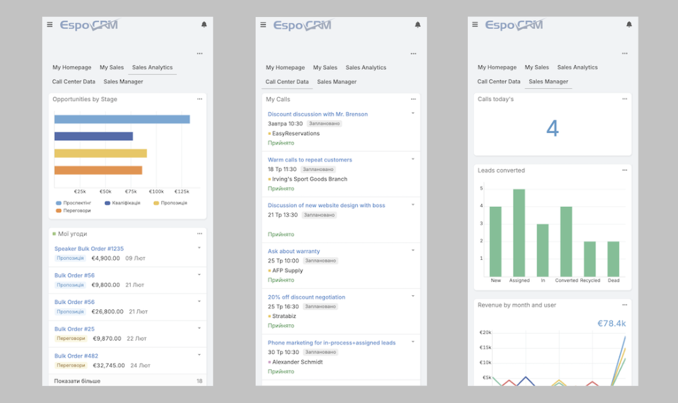Open Calls today's panel options menu
The width and height of the screenshot is (678, 403).
pyautogui.click(x=625, y=99)
